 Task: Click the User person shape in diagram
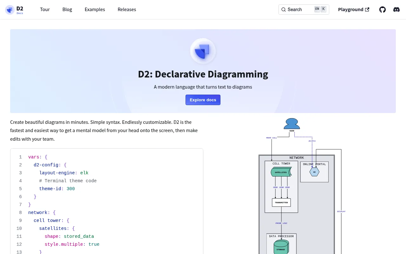pos(292,124)
